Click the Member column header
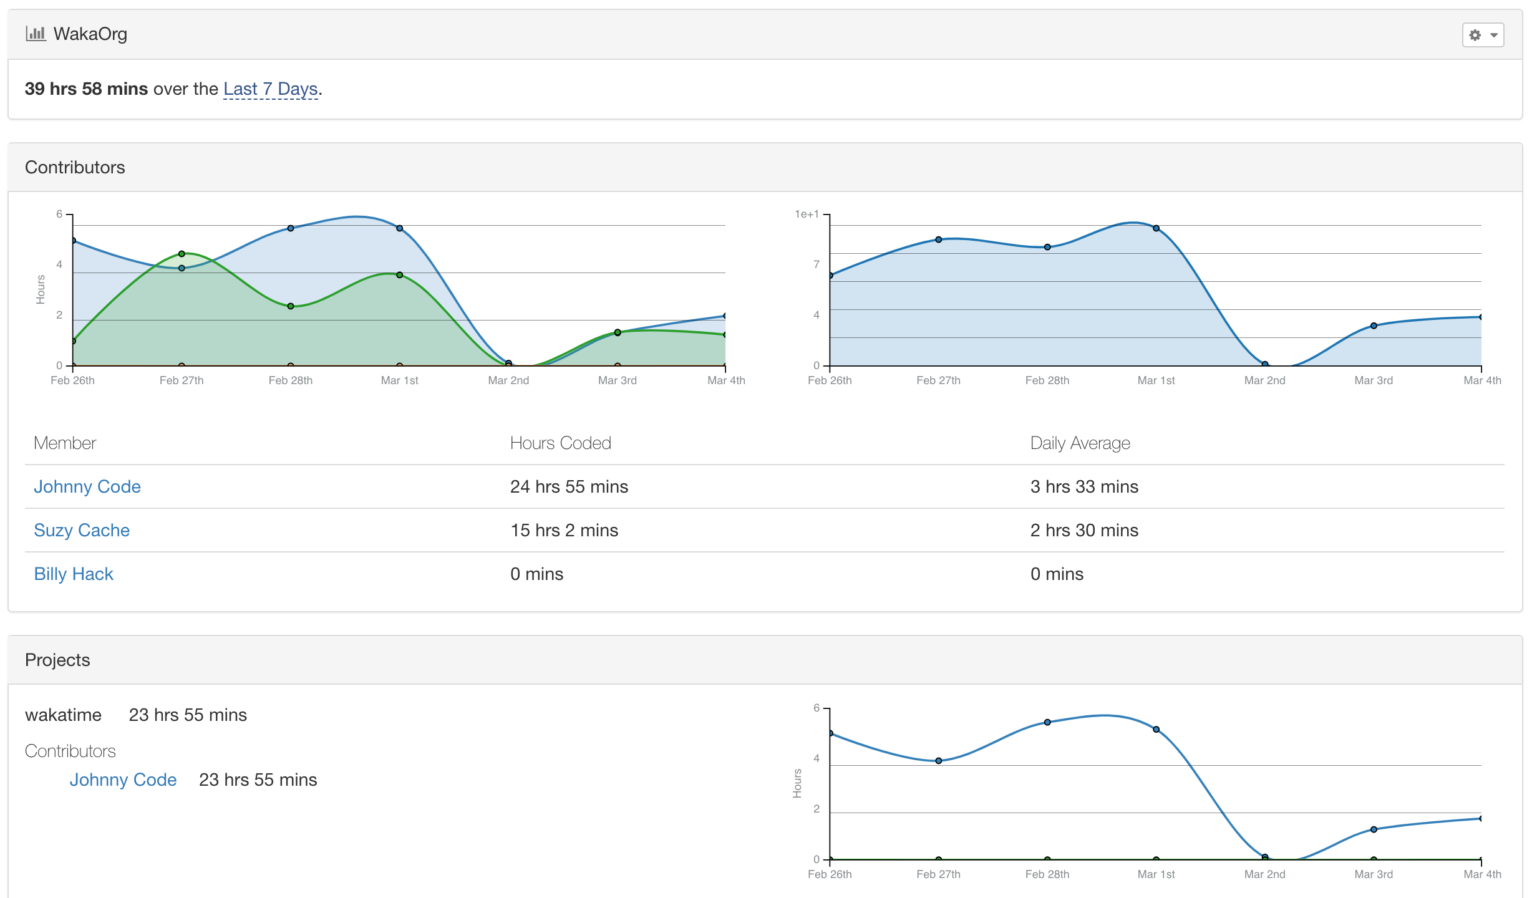 [65, 443]
